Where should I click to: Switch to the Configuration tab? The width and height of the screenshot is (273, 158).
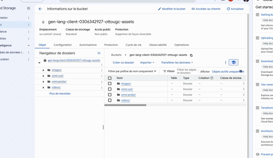63,45
